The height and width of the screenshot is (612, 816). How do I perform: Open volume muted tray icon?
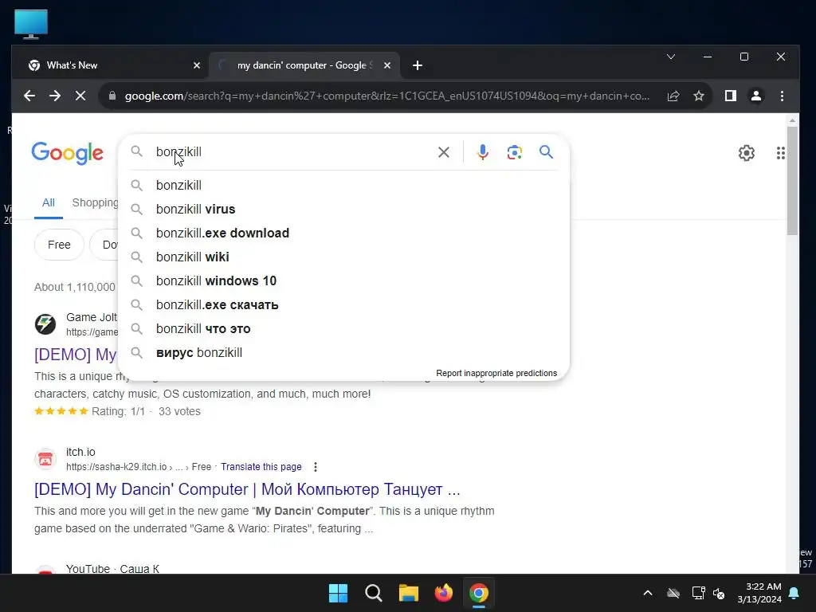tap(719, 593)
